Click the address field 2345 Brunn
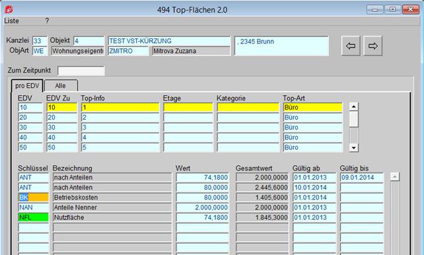The width and height of the screenshot is (424, 255). [281, 46]
